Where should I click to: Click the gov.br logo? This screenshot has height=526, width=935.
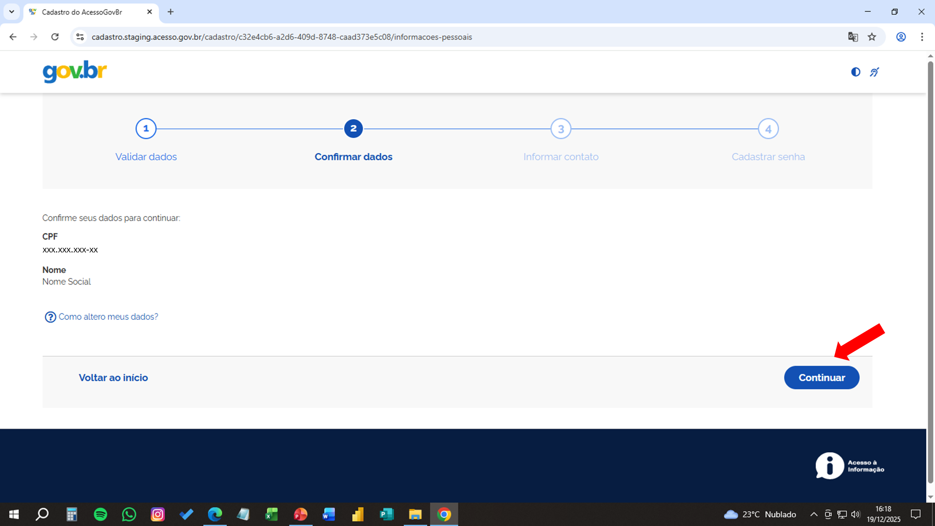(x=75, y=72)
